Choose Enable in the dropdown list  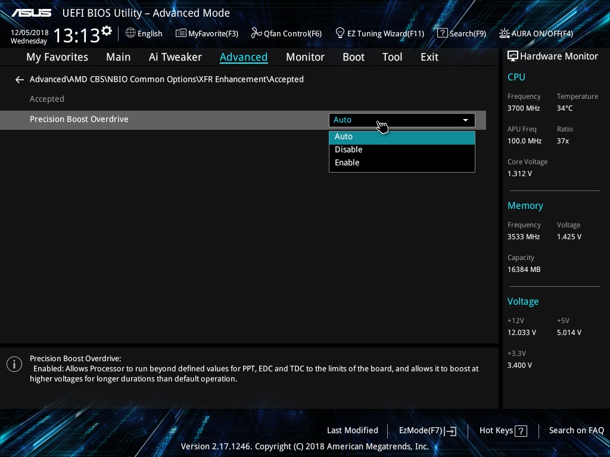[x=402, y=163]
